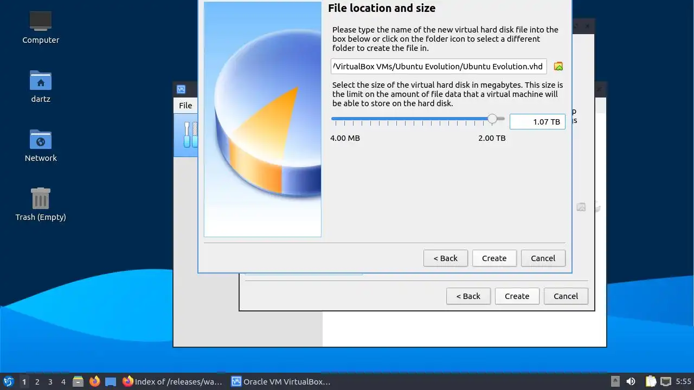Click the disk pie chart illustration
Viewport: 694px width, 390px height.
click(x=262, y=119)
